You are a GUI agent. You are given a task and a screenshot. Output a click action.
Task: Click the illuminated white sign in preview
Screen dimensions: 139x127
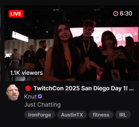tap(20, 37)
